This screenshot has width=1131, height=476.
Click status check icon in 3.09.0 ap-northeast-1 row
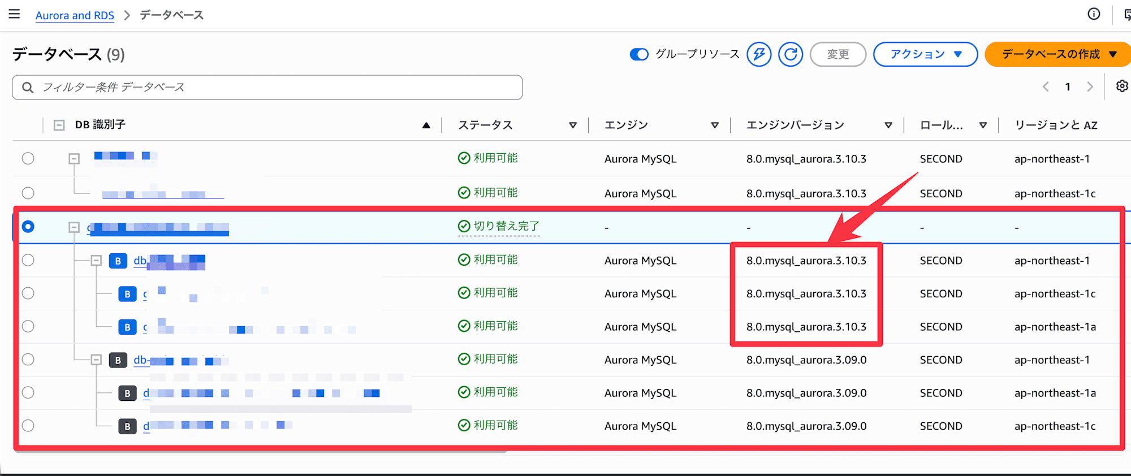pos(464,359)
